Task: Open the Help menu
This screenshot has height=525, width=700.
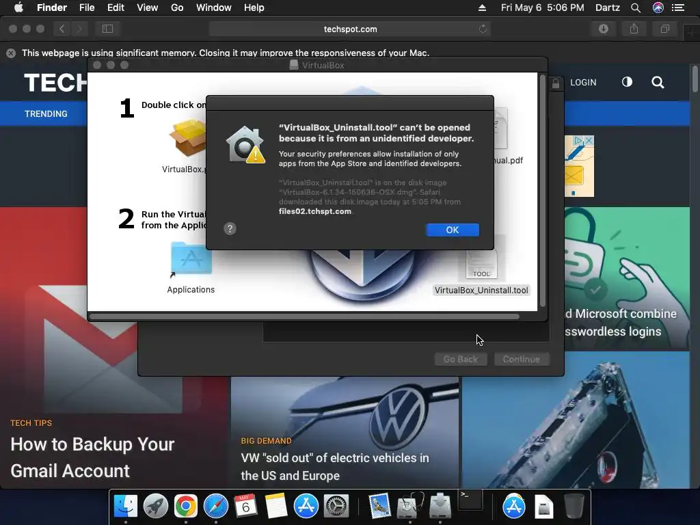Action: tap(254, 8)
